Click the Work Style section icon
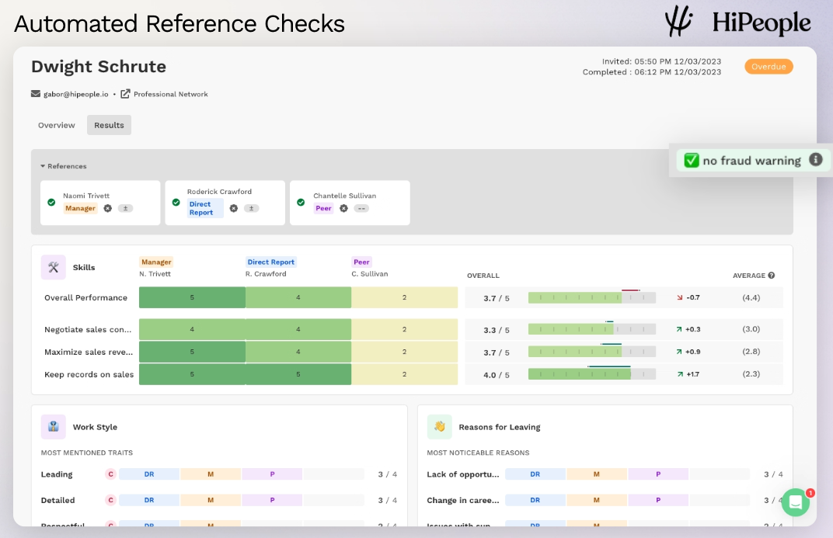The height and width of the screenshot is (538, 833). coord(54,426)
